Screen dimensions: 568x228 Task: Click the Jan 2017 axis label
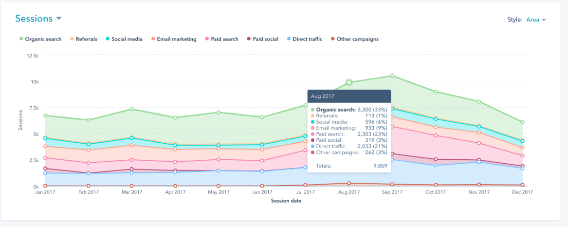click(x=45, y=192)
